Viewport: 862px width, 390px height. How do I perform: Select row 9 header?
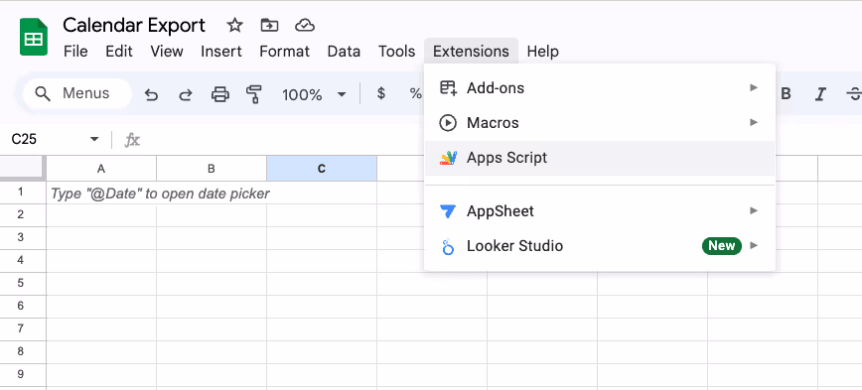click(23, 376)
